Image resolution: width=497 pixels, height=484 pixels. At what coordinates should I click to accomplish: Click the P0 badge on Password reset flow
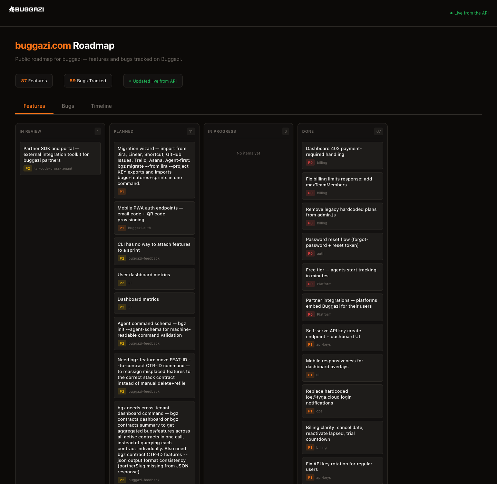click(310, 253)
